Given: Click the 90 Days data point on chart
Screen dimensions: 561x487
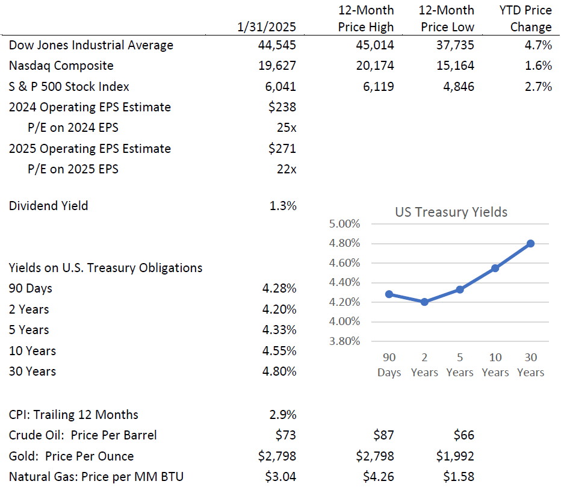Looking at the screenshot, I should tap(389, 294).
